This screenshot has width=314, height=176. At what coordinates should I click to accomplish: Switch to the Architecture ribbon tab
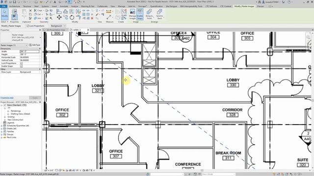(14, 6)
